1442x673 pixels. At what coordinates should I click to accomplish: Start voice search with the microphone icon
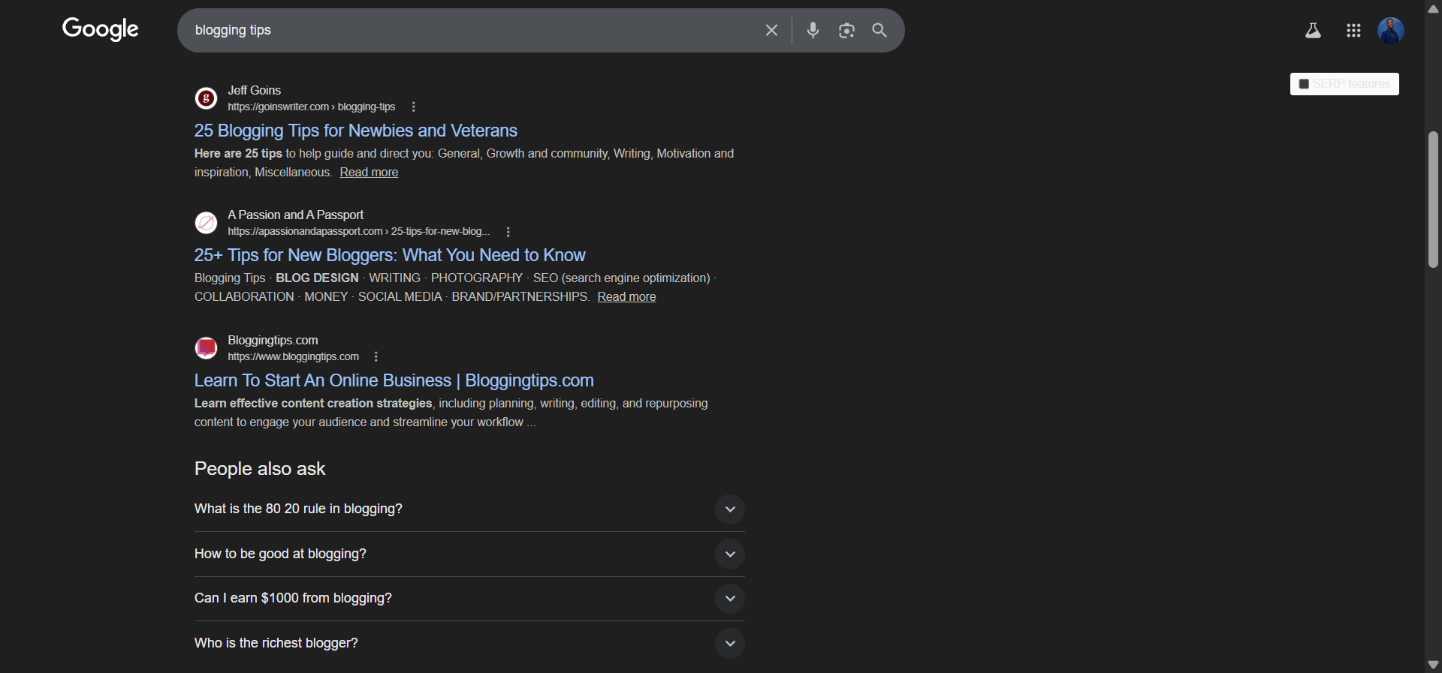point(813,30)
